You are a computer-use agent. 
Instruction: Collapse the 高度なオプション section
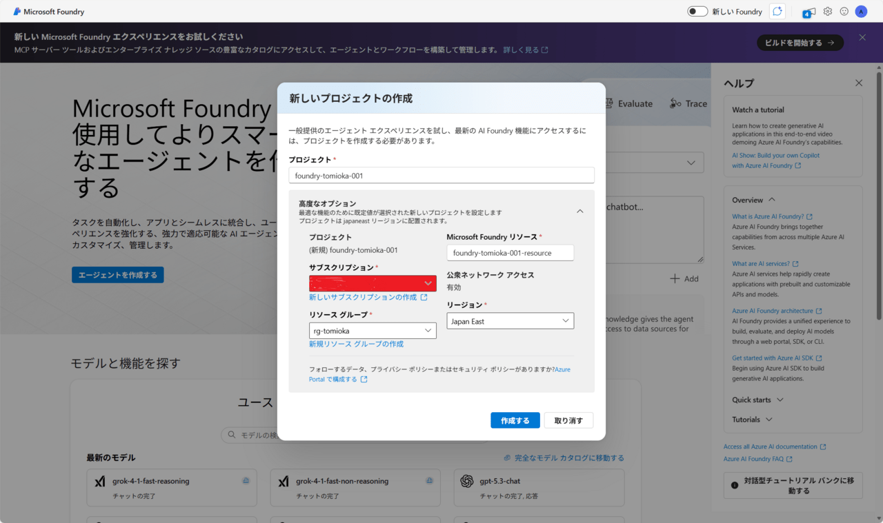coord(579,212)
